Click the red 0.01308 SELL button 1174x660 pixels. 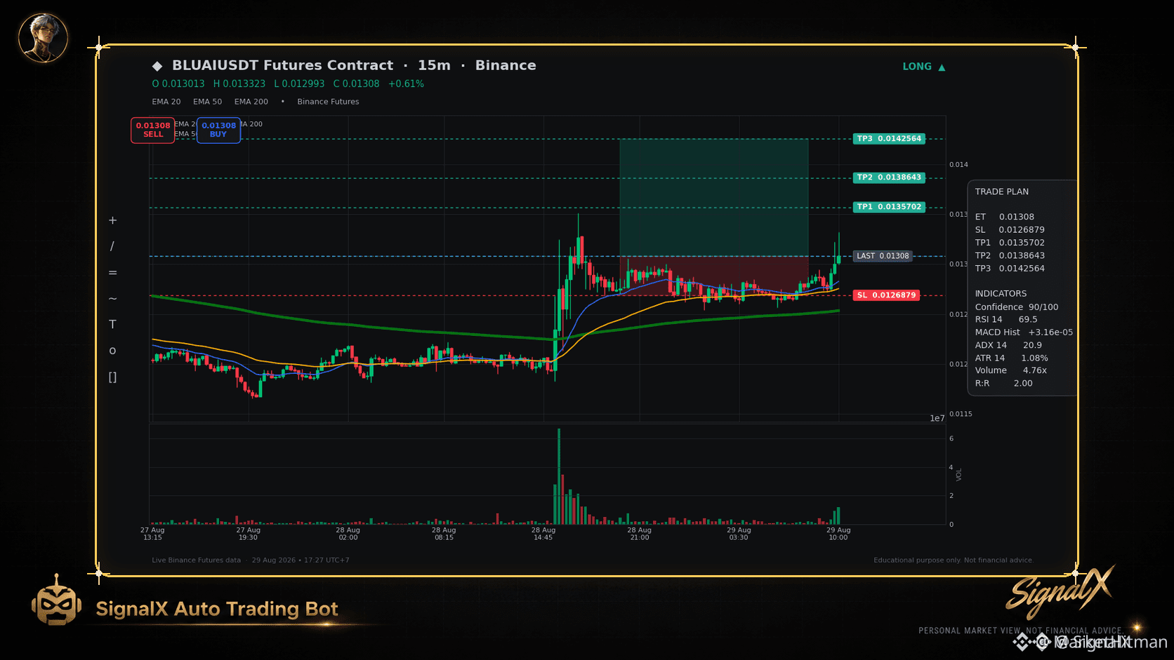click(x=153, y=130)
